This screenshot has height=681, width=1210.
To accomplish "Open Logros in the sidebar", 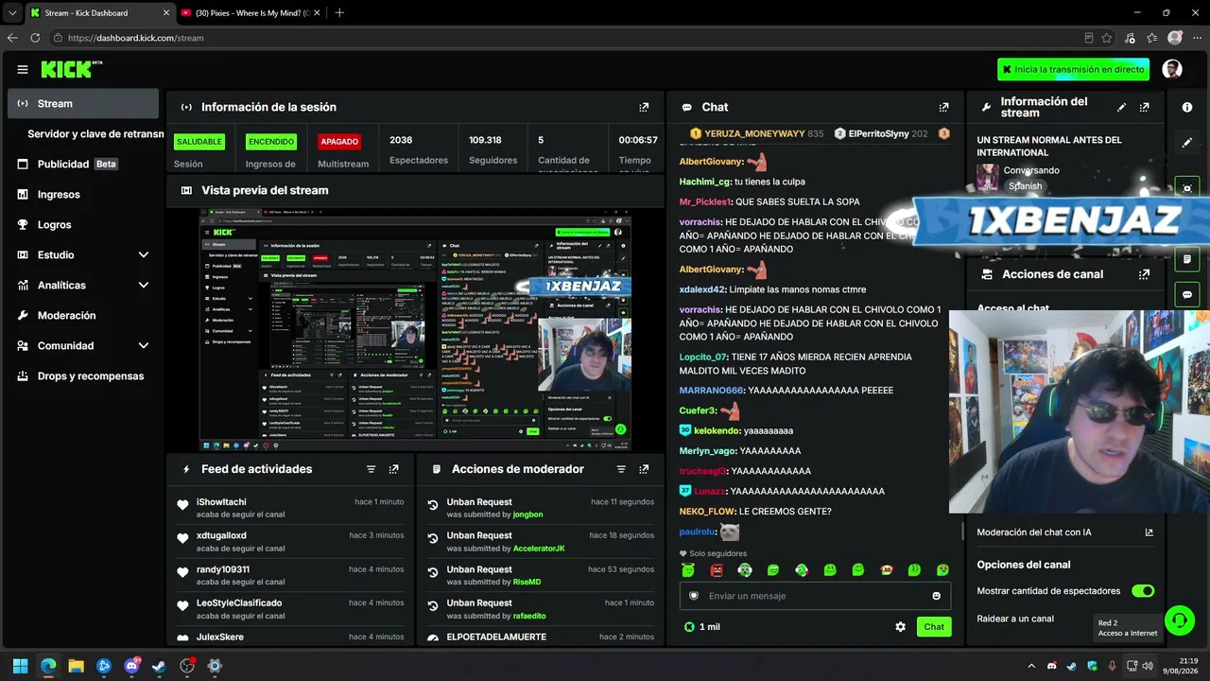I will (x=83, y=225).
